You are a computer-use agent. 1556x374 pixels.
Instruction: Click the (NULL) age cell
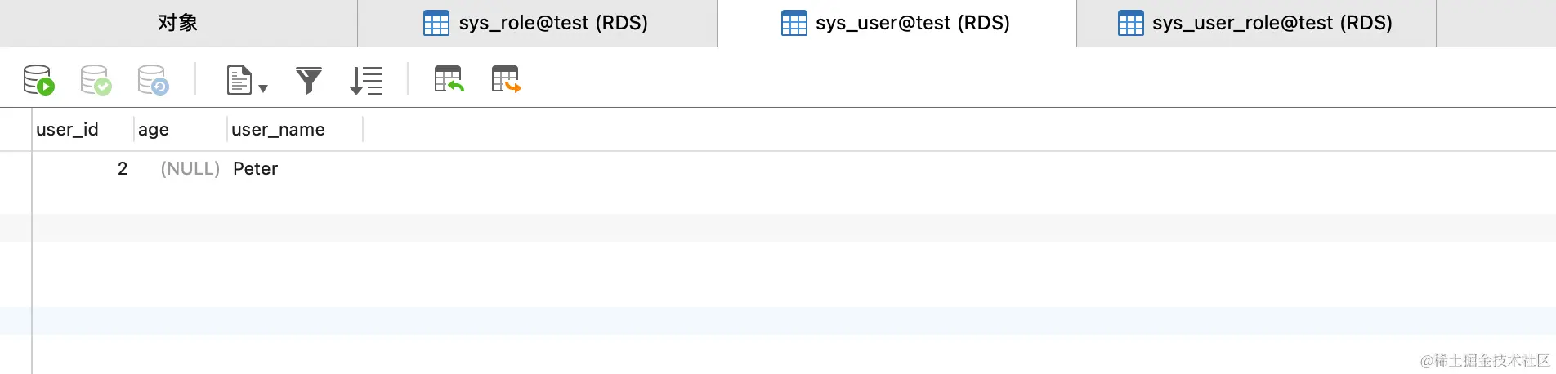point(190,169)
